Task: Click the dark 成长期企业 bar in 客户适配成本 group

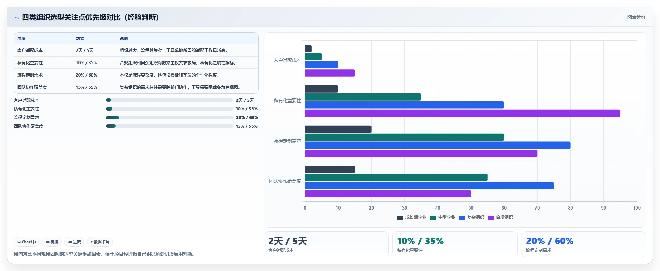Action: [x=308, y=49]
